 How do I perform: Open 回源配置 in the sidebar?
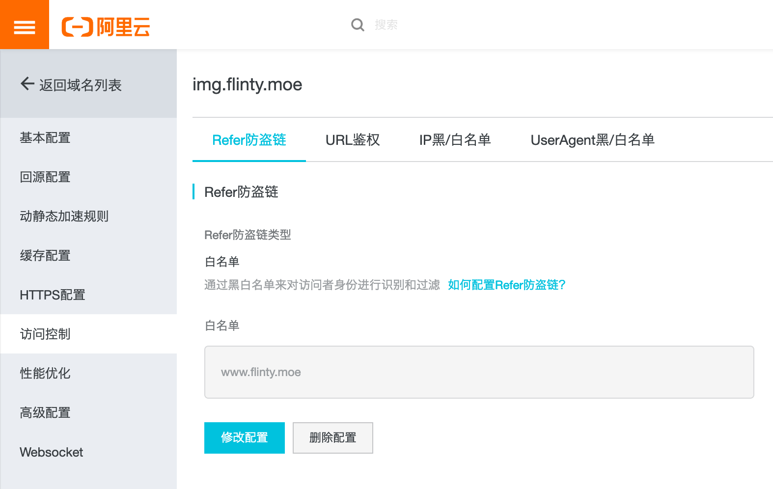[45, 177]
